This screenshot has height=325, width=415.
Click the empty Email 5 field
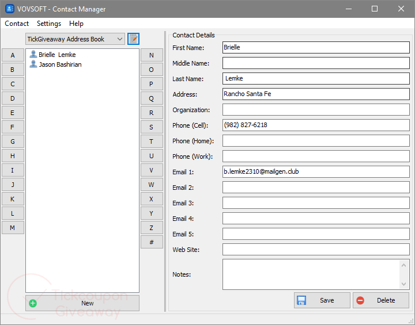tap(316, 234)
